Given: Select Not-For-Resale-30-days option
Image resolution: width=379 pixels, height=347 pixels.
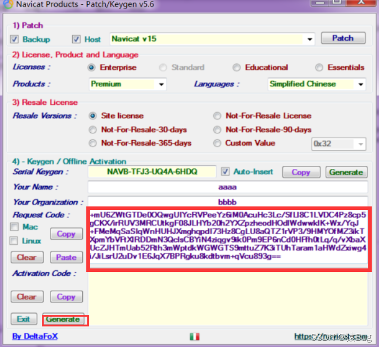Looking at the screenshot, I should 93,130.
